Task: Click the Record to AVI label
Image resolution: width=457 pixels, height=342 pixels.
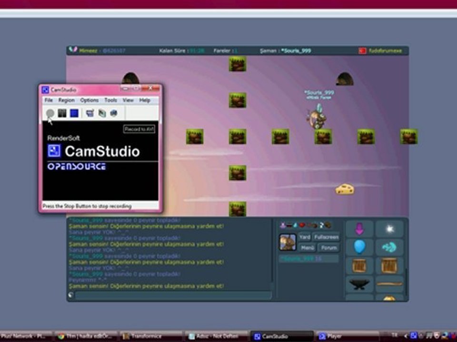Action: coord(139,129)
